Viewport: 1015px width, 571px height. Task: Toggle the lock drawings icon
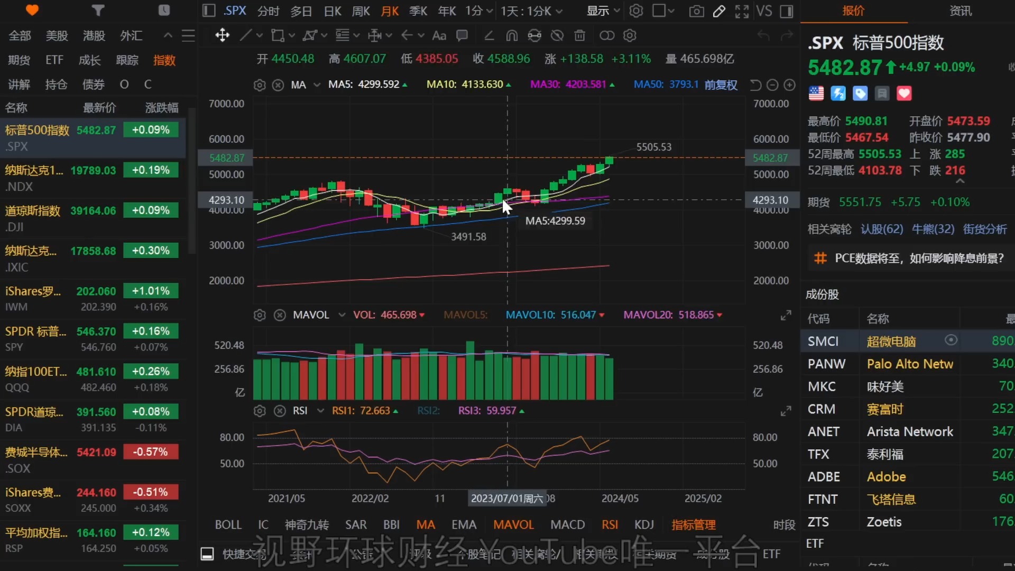coord(534,35)
